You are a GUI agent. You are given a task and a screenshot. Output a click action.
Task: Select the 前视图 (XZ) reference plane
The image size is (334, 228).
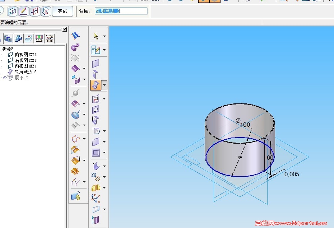(x=25, y=66)
